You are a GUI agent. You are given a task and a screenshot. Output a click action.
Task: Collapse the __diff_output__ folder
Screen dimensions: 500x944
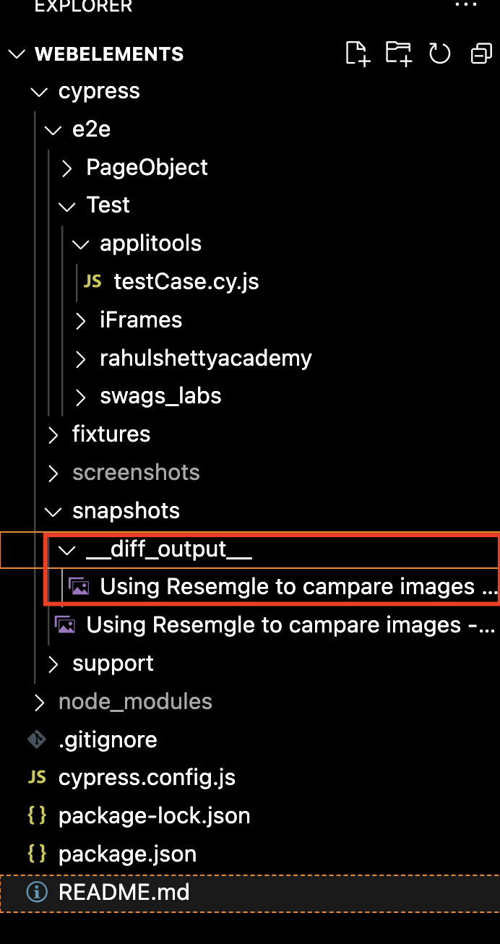66,549
